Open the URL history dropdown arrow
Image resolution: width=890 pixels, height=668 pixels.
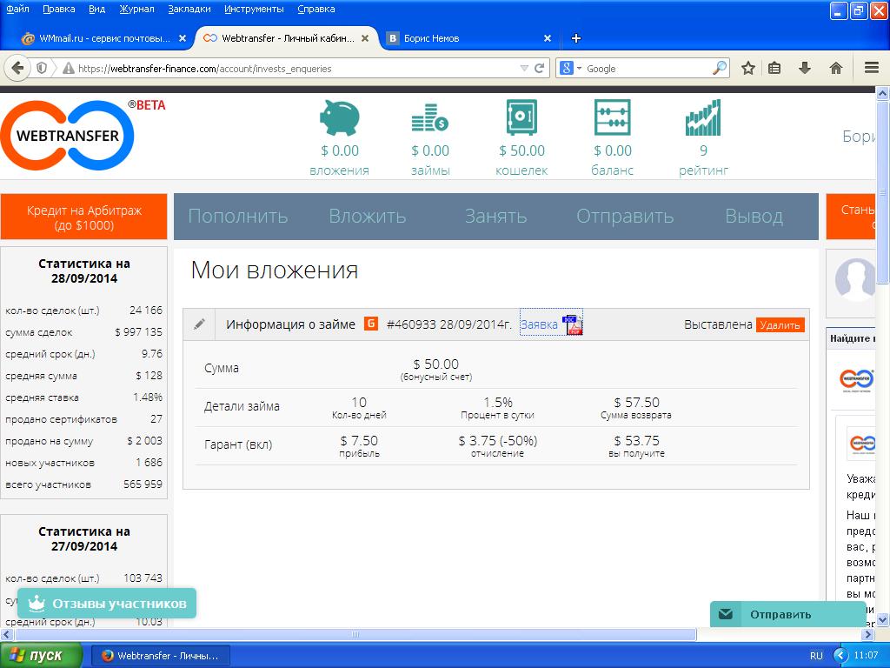[524, 68]
